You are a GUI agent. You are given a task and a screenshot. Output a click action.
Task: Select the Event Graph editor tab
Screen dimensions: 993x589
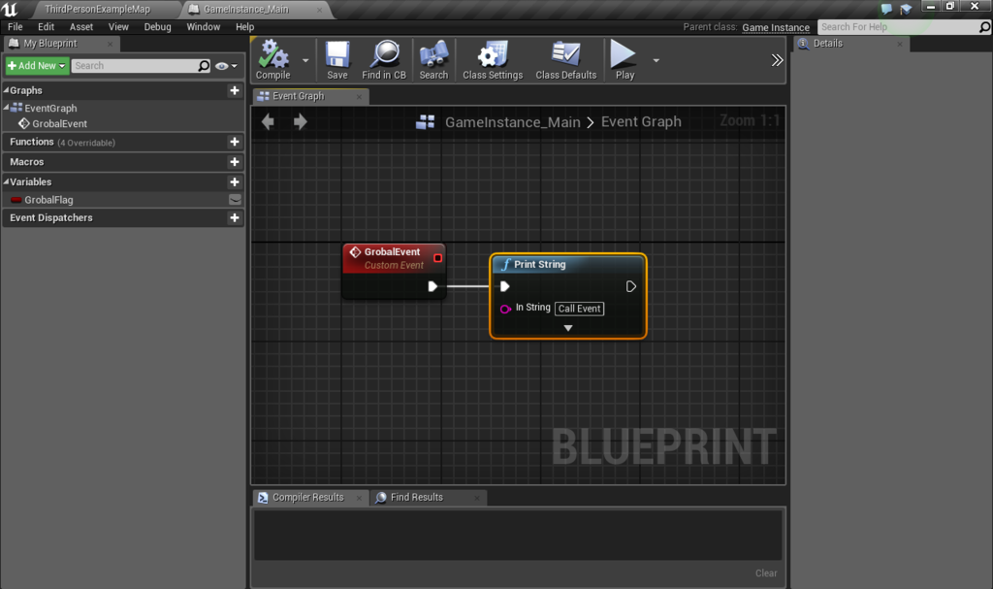[x=299, y=96]
